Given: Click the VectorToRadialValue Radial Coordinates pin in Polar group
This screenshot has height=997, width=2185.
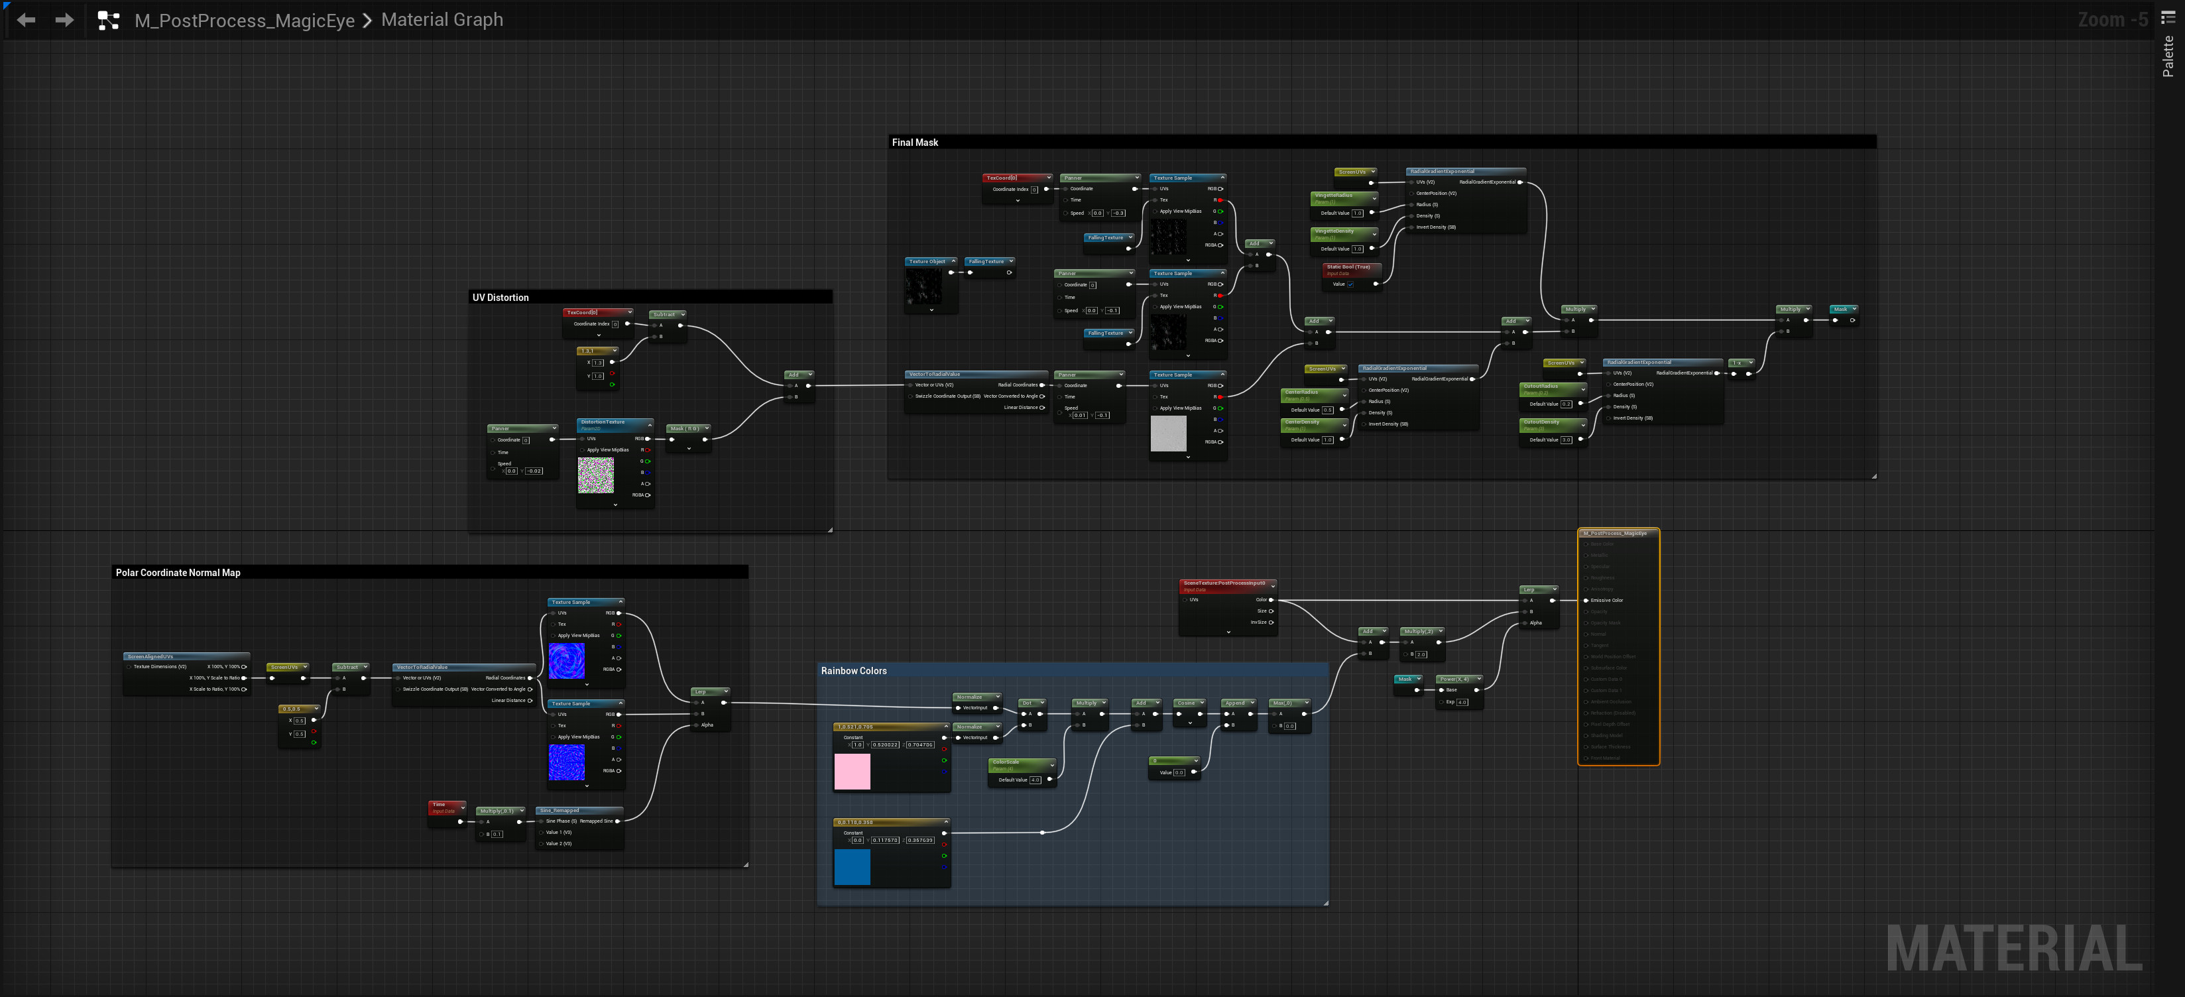Looking at the screenshot, I should click(530, 678).
